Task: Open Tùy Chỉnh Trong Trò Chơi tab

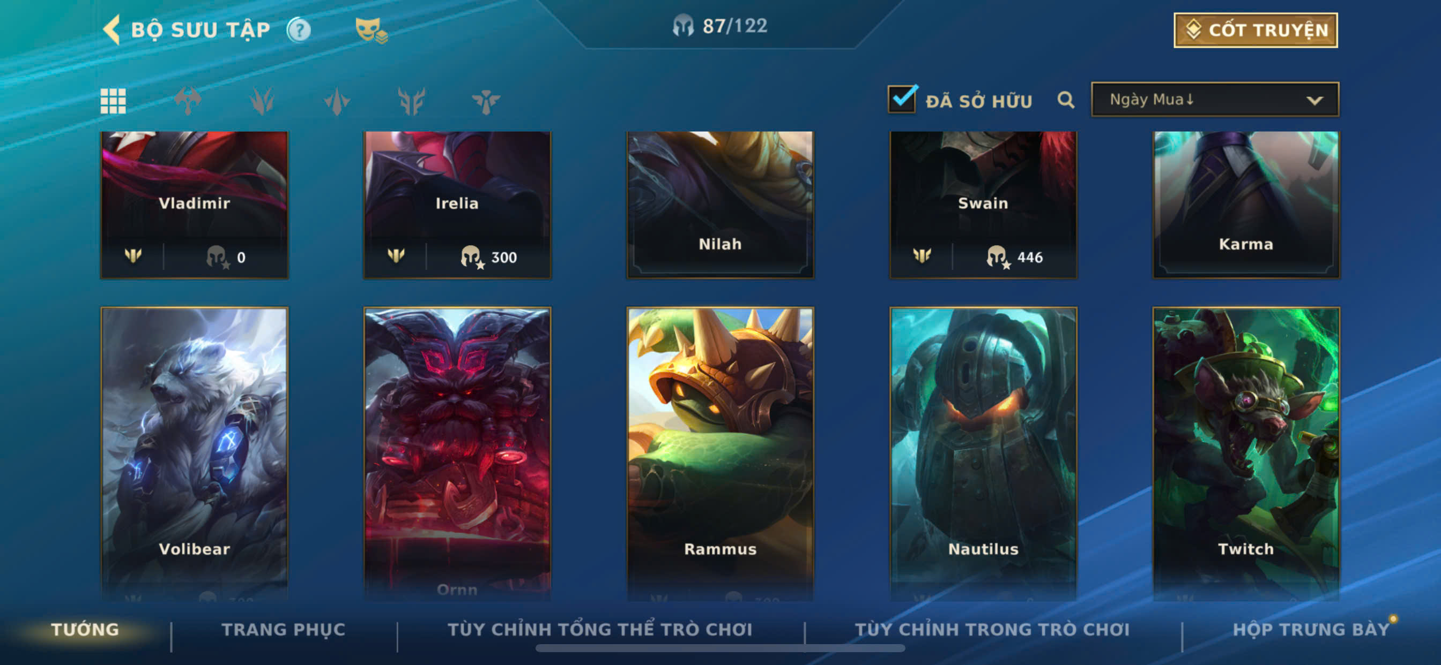Action: [x=992, y=630]
